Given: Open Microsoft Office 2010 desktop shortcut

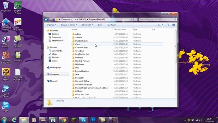Looking at the screenshot, I should tap(6, 58).
